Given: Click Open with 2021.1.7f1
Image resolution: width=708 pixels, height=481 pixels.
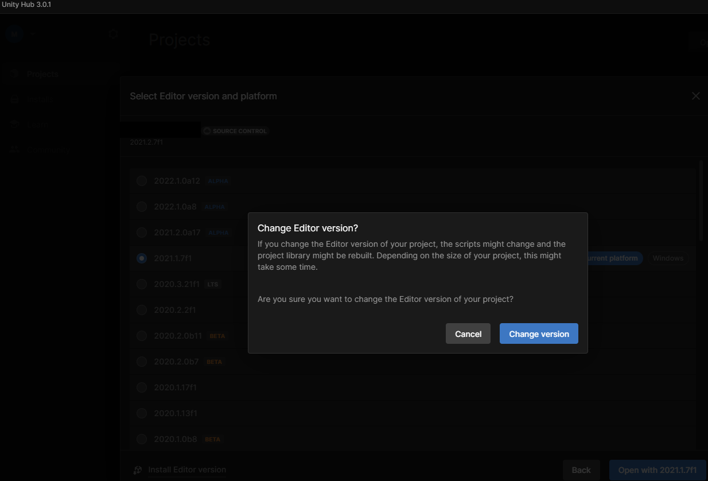Looking at the screenshot, I should tap(658, 470).
